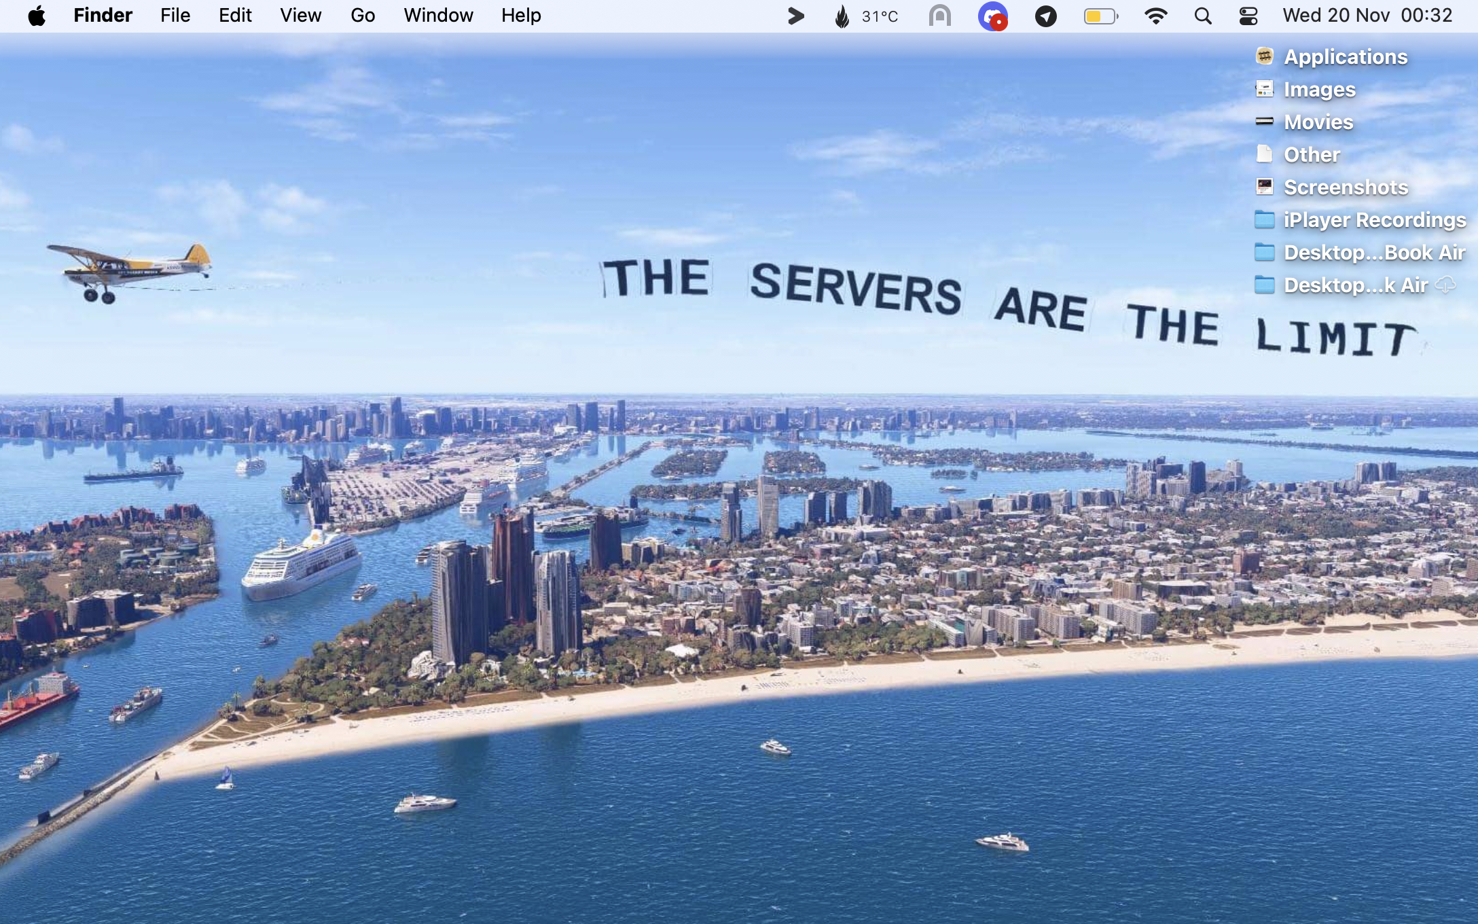Open the Apple menu

click(x=37, y=16)
